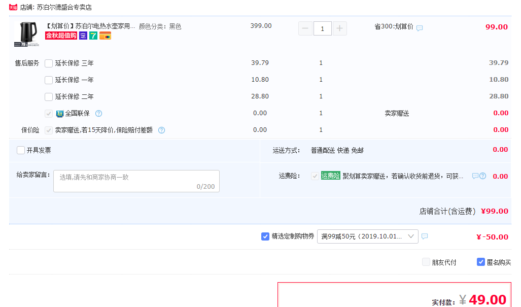This screenshot has height=307, width=521.
Task: Decrease quantity with the minus button
Action: [305, 28]
